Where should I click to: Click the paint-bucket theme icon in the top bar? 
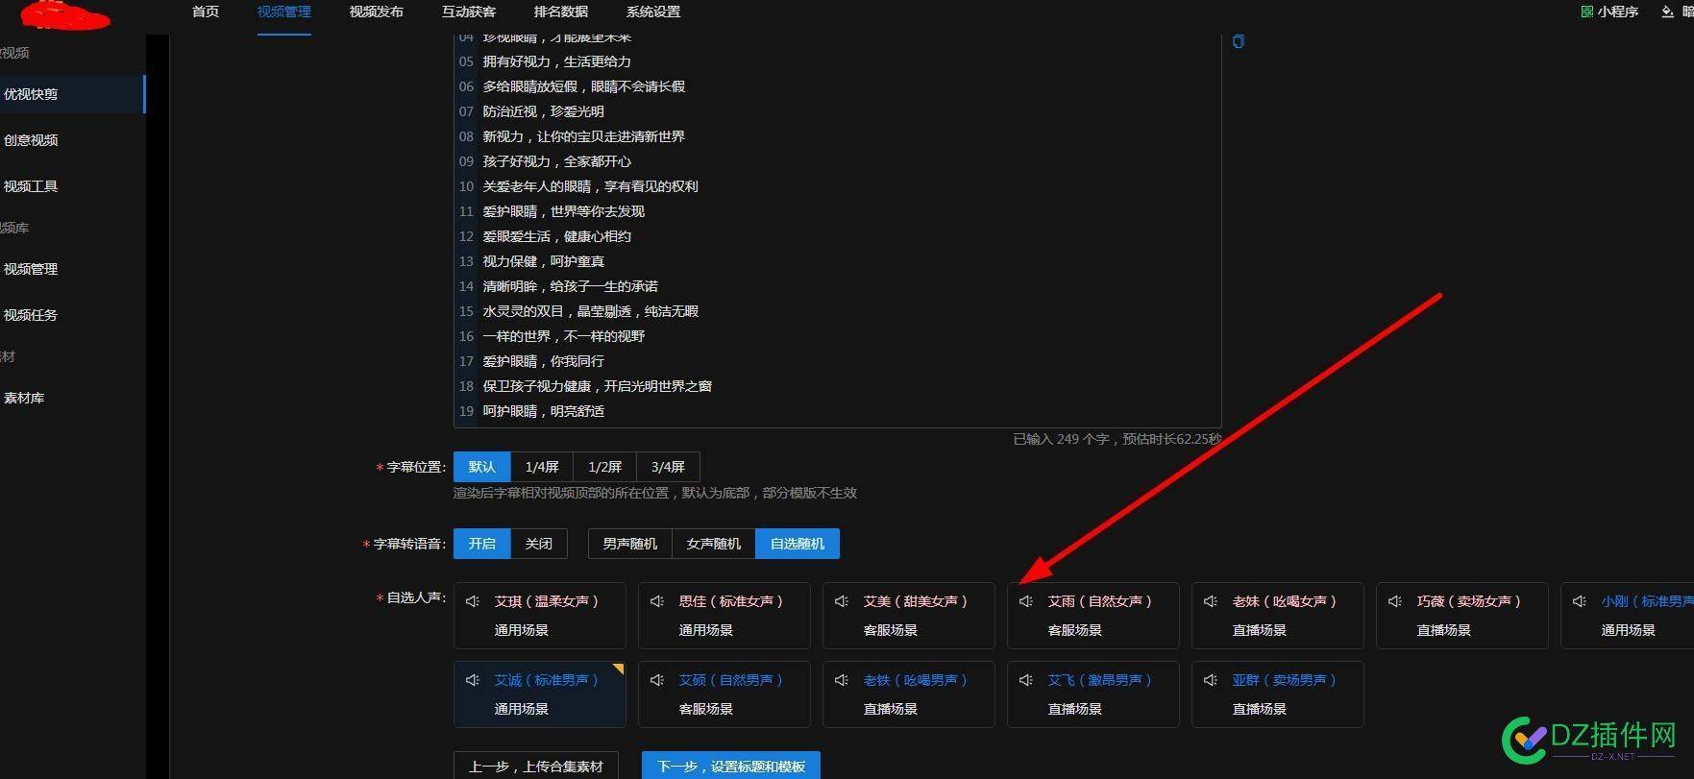point(1667,12)
